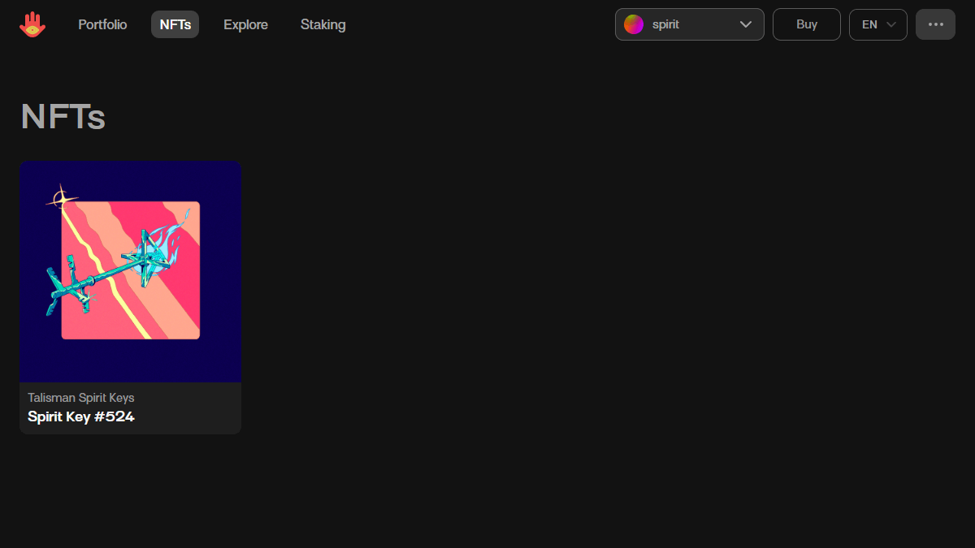Viewport: 975px width, 548px height.
Task: Go to the Portfolio tab
Action: [102, 24]
